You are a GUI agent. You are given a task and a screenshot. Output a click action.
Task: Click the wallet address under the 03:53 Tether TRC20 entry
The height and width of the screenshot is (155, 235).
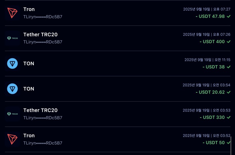coord(43,118)
